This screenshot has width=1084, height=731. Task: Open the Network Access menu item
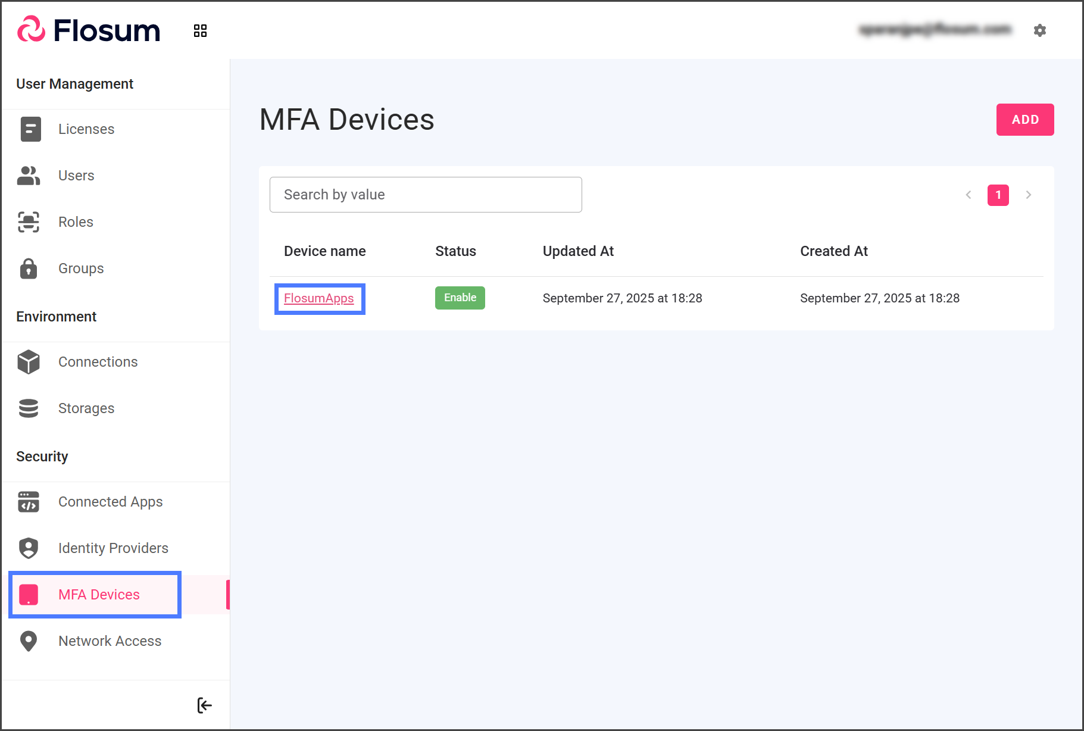click(x=110, y=641)
